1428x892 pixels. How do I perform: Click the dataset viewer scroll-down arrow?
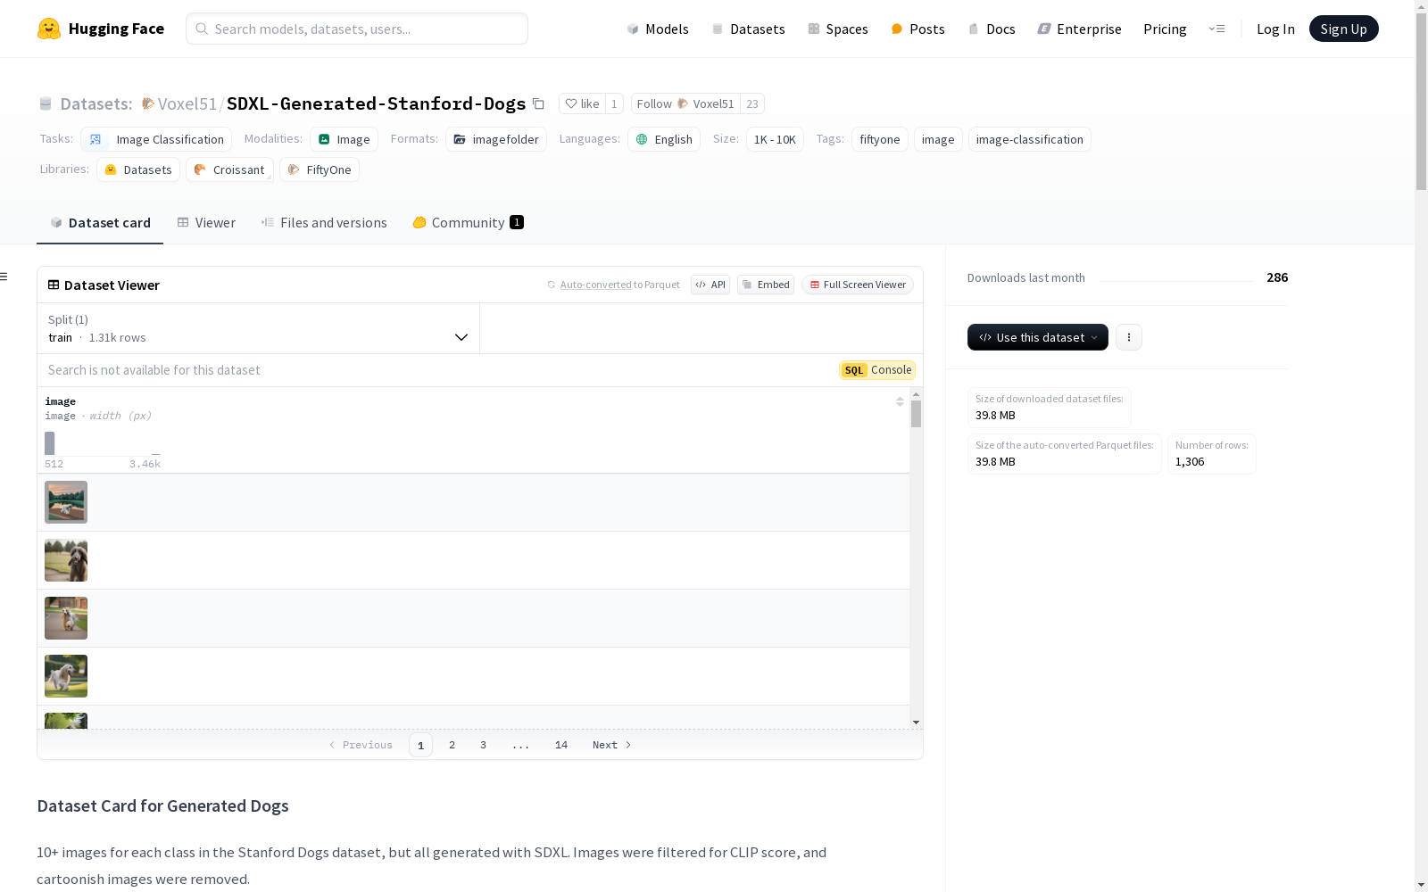click(x=916, y=723)
